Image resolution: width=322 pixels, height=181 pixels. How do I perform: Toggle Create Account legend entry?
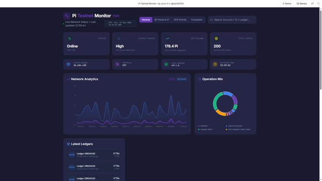coord(234,126)
